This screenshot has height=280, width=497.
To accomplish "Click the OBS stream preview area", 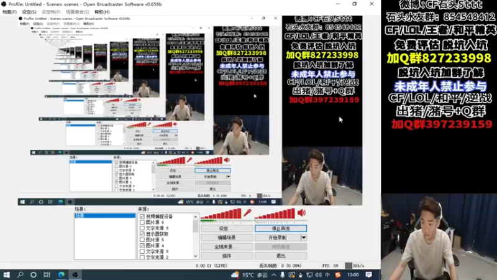I will coord(190,111).
